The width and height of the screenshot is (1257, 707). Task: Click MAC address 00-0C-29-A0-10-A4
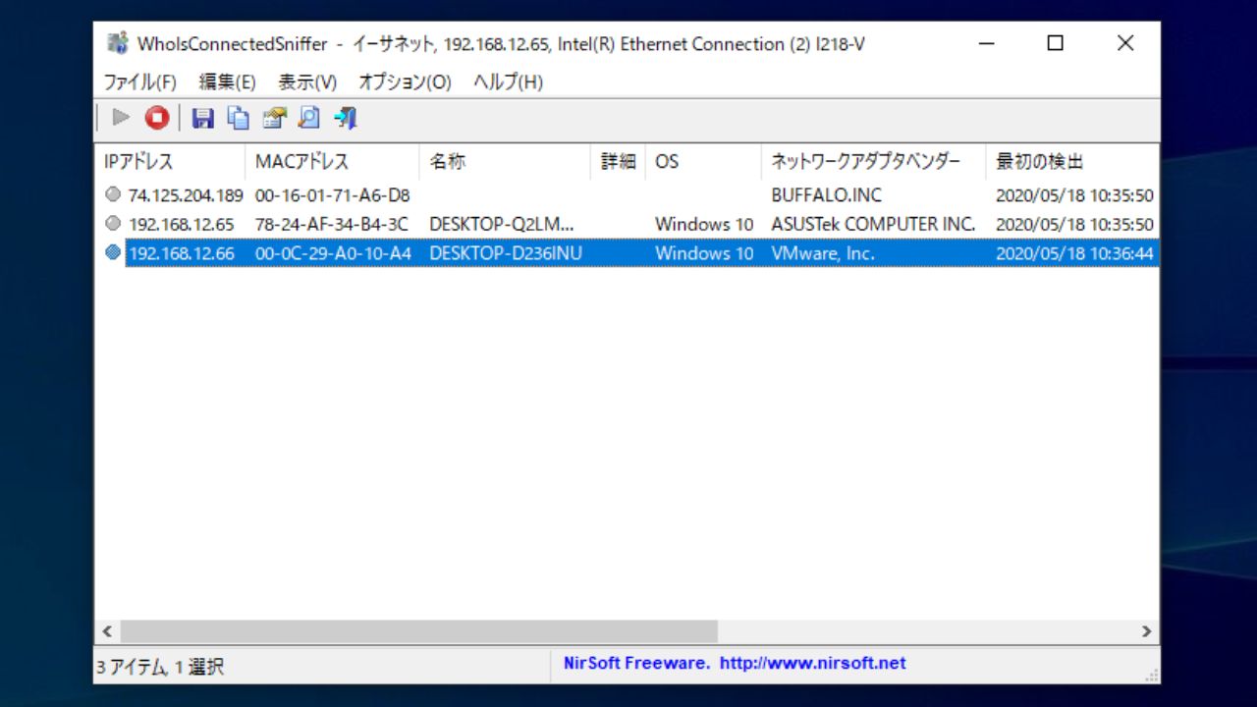click(x=332, y=253)
